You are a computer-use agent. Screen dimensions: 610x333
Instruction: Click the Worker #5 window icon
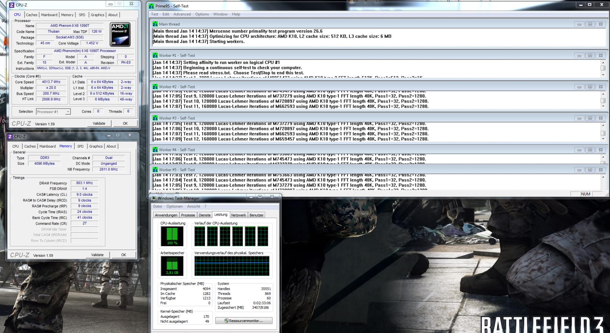click(155, 170)
